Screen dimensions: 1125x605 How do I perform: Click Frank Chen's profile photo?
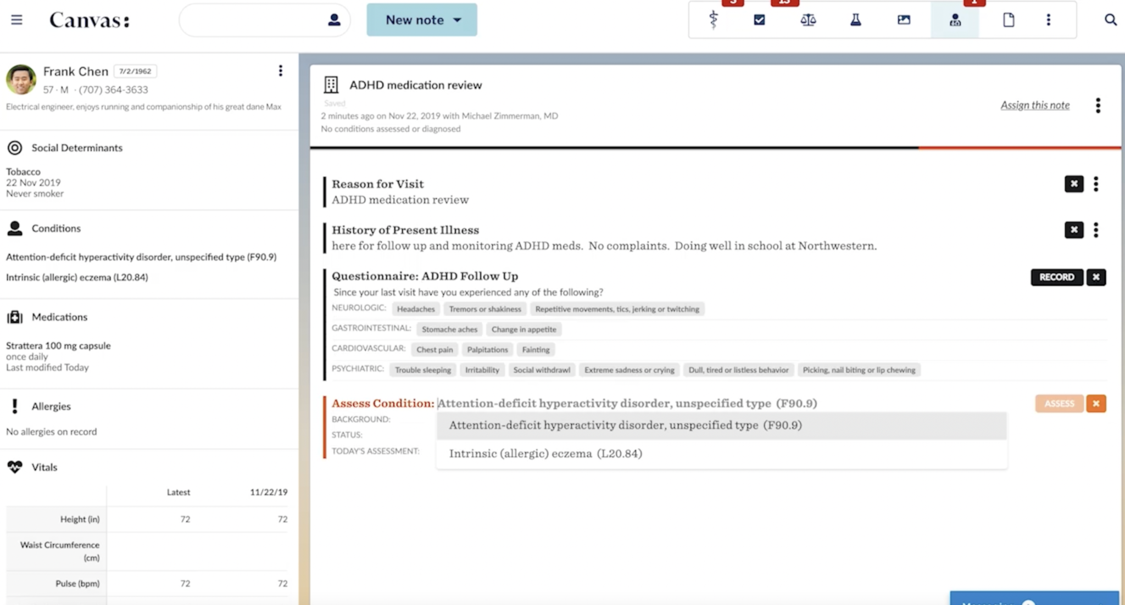21,79
